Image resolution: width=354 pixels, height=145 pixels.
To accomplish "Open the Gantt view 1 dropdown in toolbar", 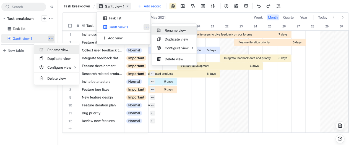I will (114, 6).
